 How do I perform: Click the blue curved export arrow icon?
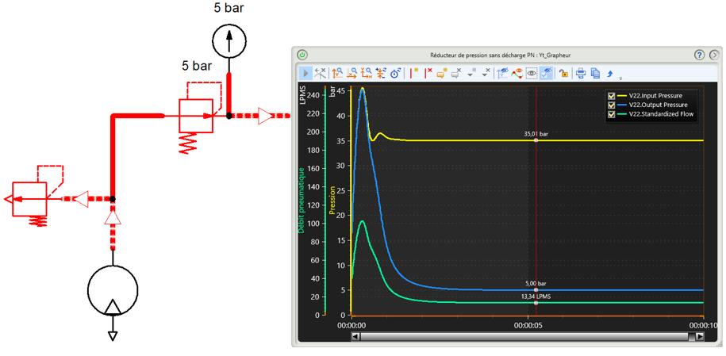click(610, 73)
